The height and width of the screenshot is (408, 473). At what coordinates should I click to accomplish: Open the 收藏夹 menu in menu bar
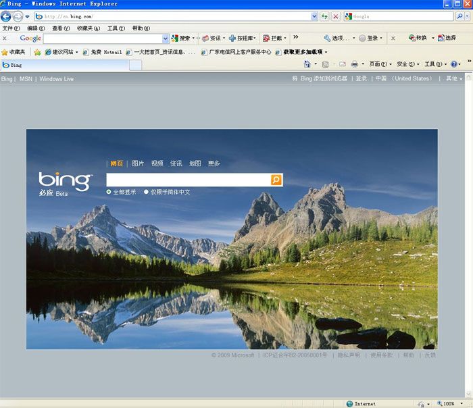[x=88, y=28]
